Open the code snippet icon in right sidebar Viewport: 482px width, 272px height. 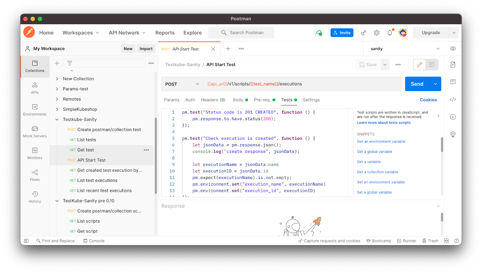point(453,99)
